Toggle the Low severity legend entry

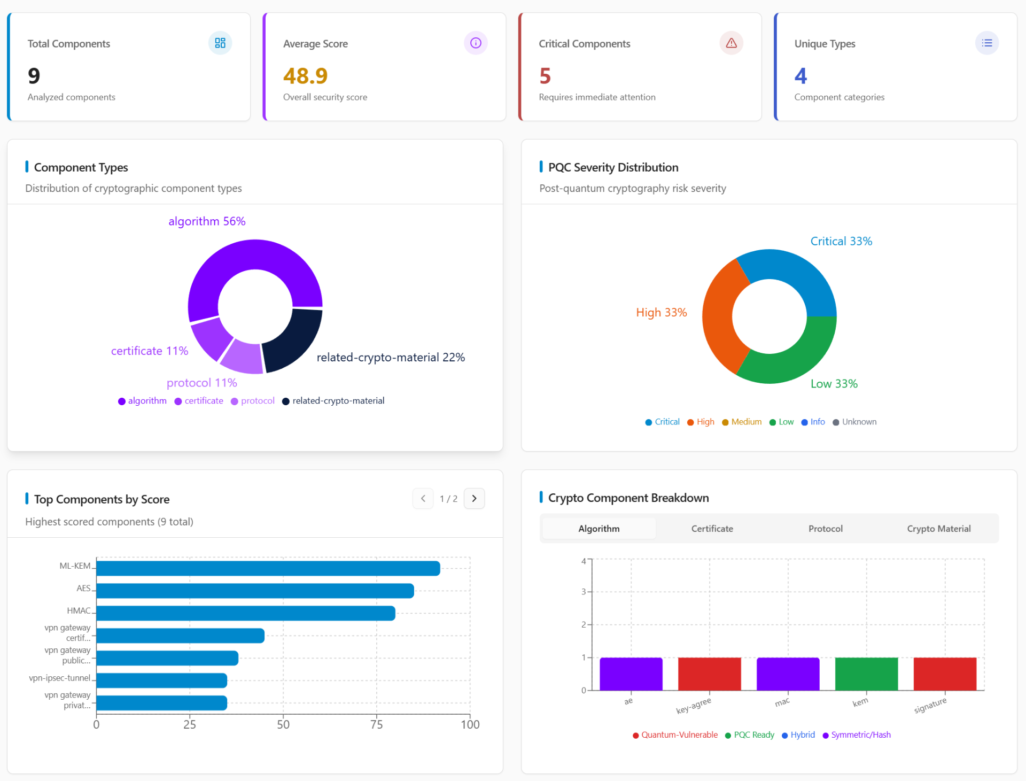pos(781,422)
